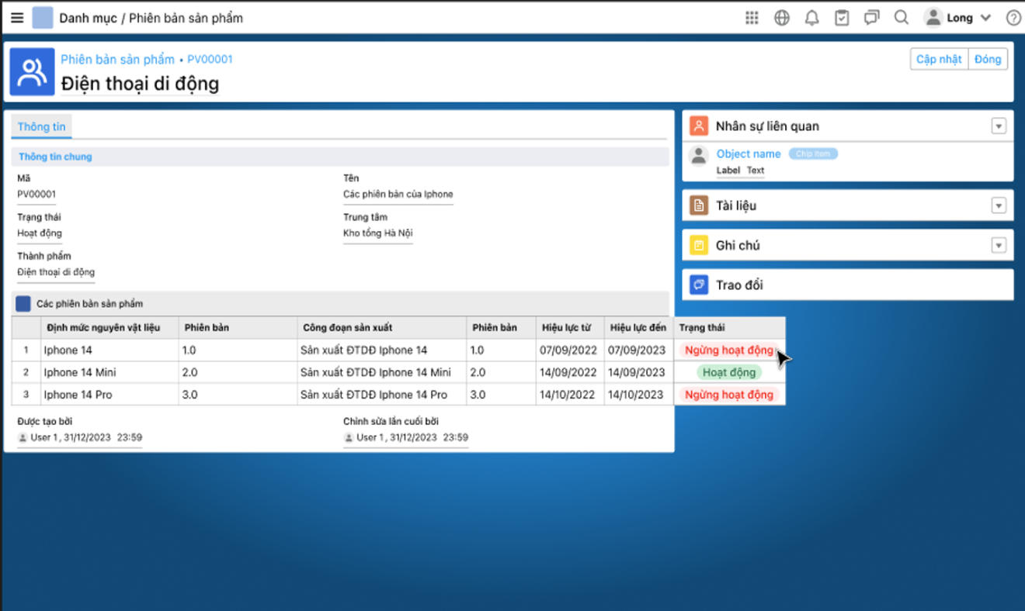Open notifications bell icon
The height and width of the screenshot is (611, 1025).
[811, 18]
